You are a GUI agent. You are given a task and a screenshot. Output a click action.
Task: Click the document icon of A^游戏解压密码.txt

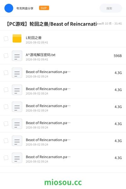click(x=17, y=56)
